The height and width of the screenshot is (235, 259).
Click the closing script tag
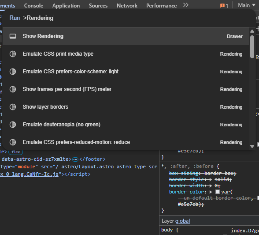pyautogui.click(x=78, y=174)
